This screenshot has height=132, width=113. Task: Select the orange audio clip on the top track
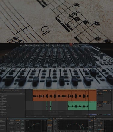coord(64,96)
